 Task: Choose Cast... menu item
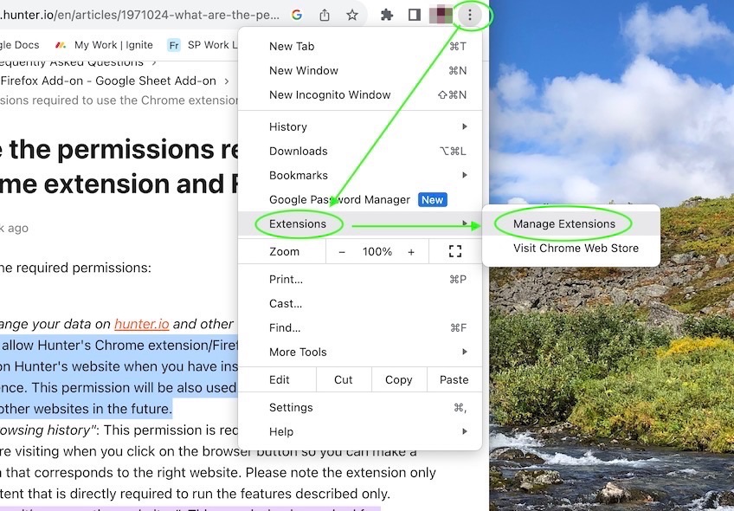click(x=360, y=303)
